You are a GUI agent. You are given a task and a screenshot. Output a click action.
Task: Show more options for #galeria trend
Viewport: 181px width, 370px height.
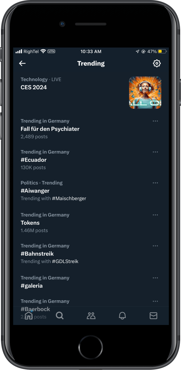point(155,278)
